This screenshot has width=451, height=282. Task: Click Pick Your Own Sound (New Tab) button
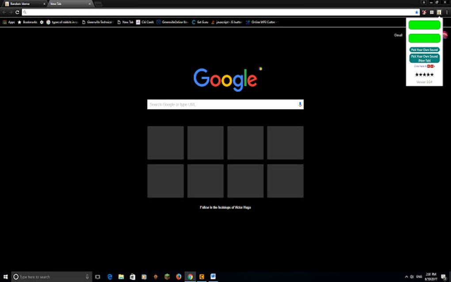click(x=424, y=57)
